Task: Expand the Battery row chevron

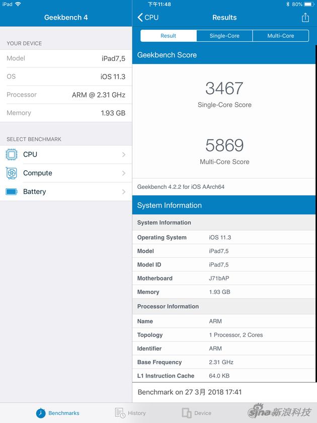Action: click(124, 192)
